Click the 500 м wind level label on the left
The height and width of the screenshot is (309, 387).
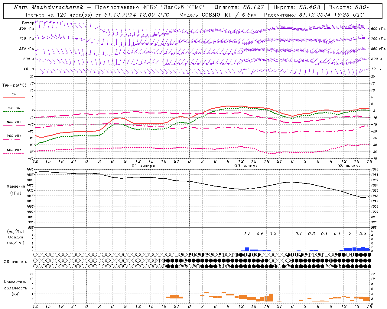[x=29, y=59]
